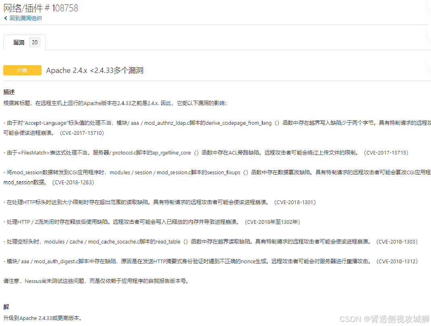Click the Apache 2.4.x <2.4.33多个漏洞 title
This screenshot has height=326, width=431.
[95, 70]
